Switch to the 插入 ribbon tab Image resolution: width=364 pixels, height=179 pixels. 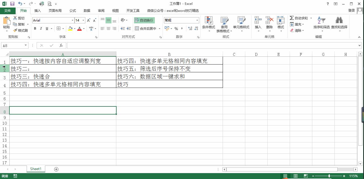coord(37,10)
